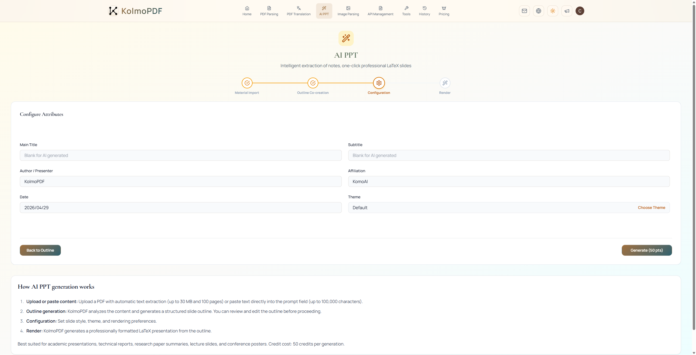
Task: Click the Configuration step gear icon
Action: click(x=379, y=83)
